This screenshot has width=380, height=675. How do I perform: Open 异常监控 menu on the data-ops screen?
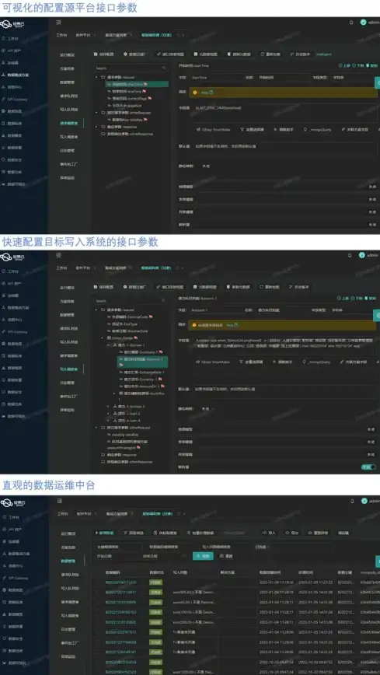click(68, 657)
